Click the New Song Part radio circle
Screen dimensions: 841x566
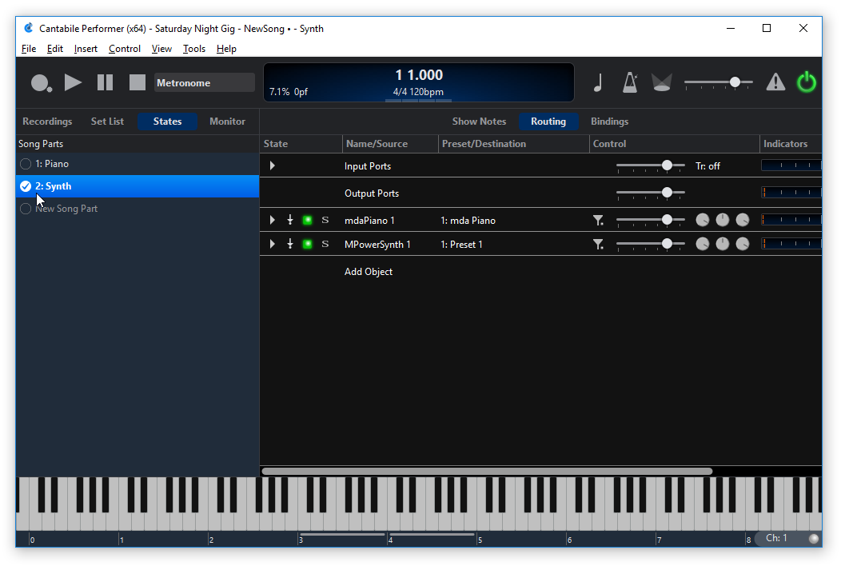click(26, 209)
